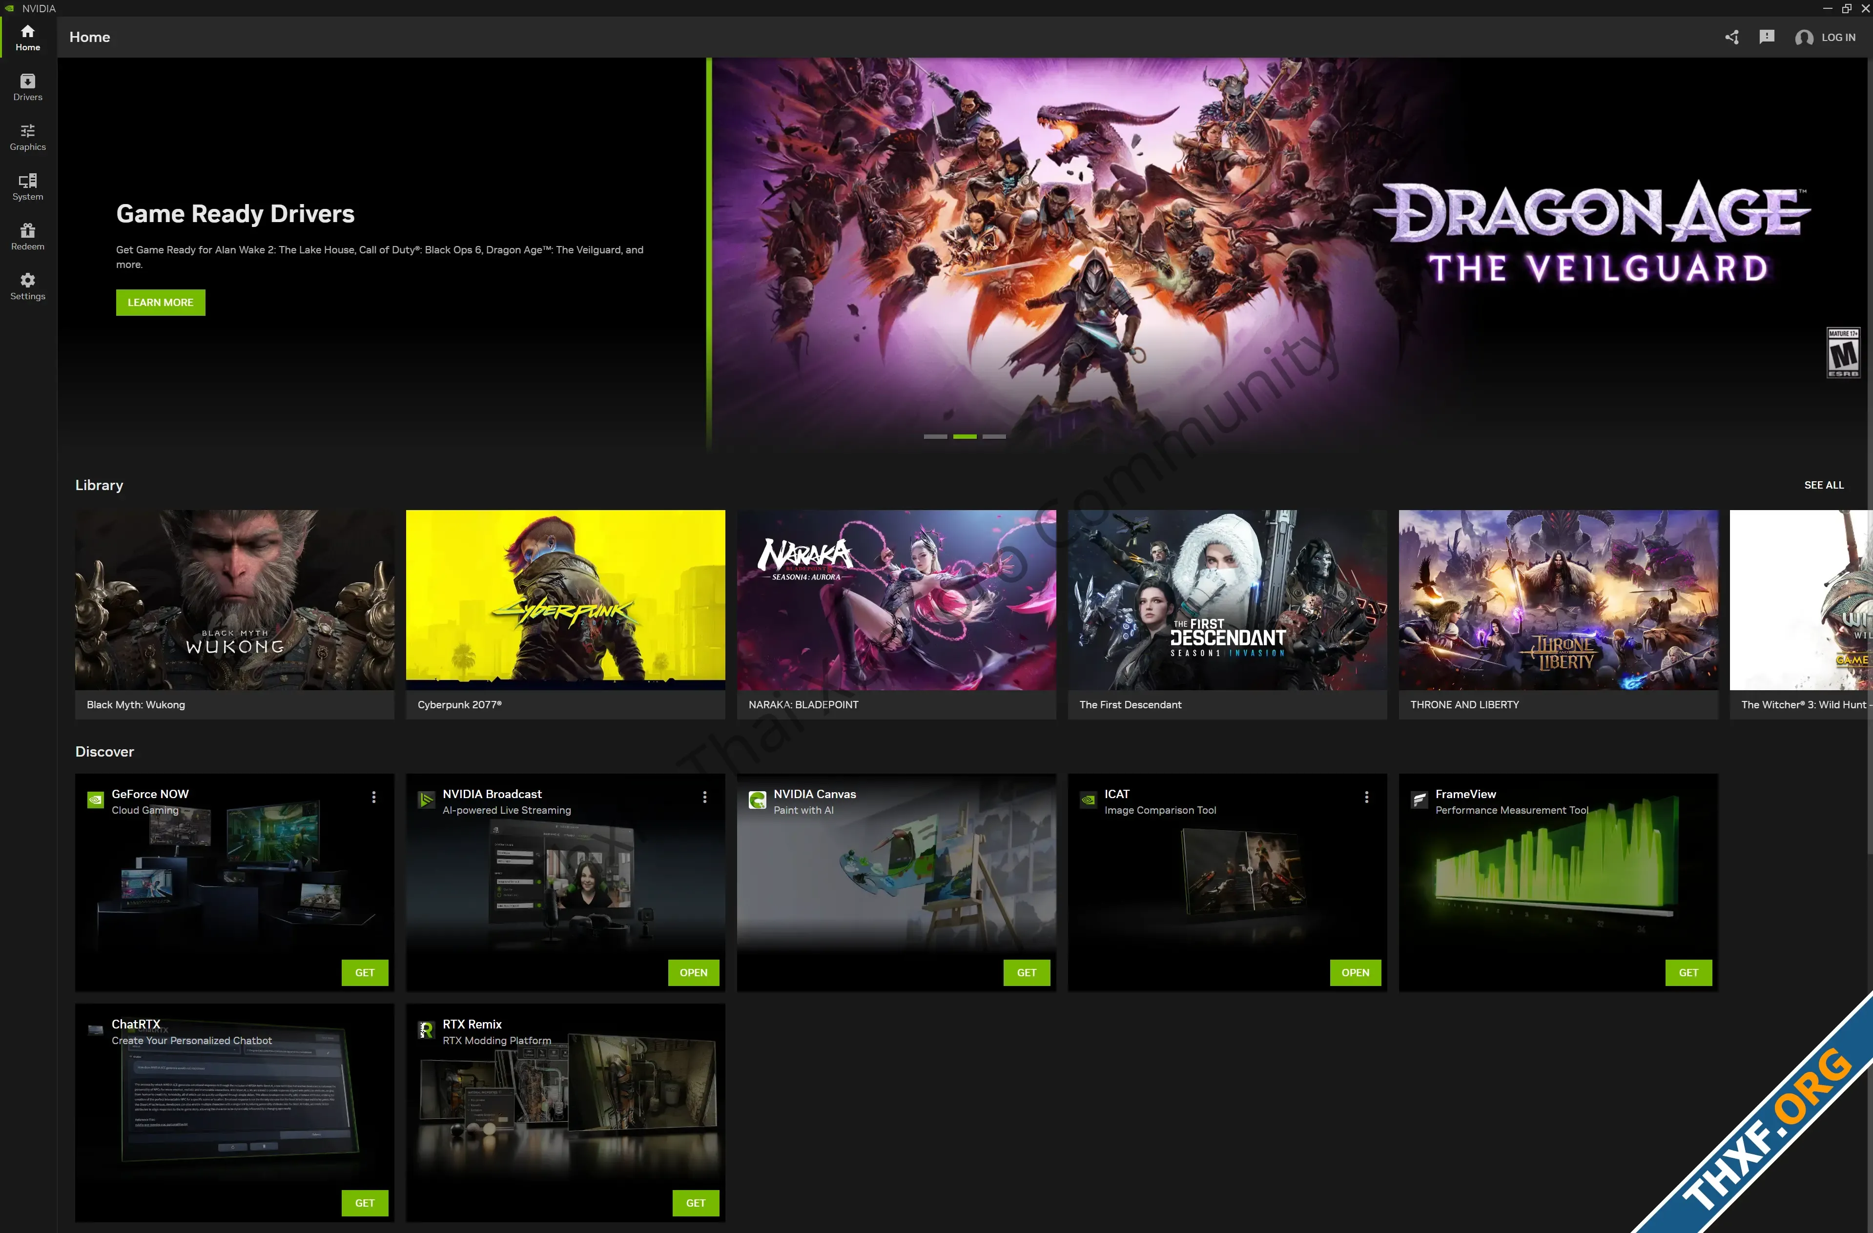This screenshot has width=1873, height=1233.
Task: Click the share icon in header
Action: [1732, 37]
